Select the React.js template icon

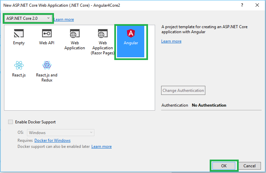click(x=19, y=65)
